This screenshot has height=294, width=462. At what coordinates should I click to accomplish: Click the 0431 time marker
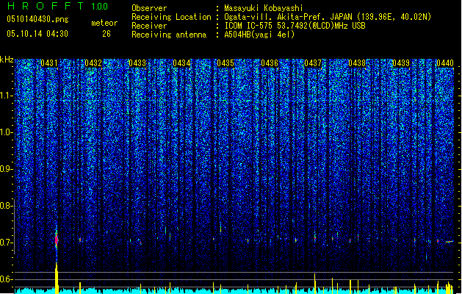coord(49,63)
